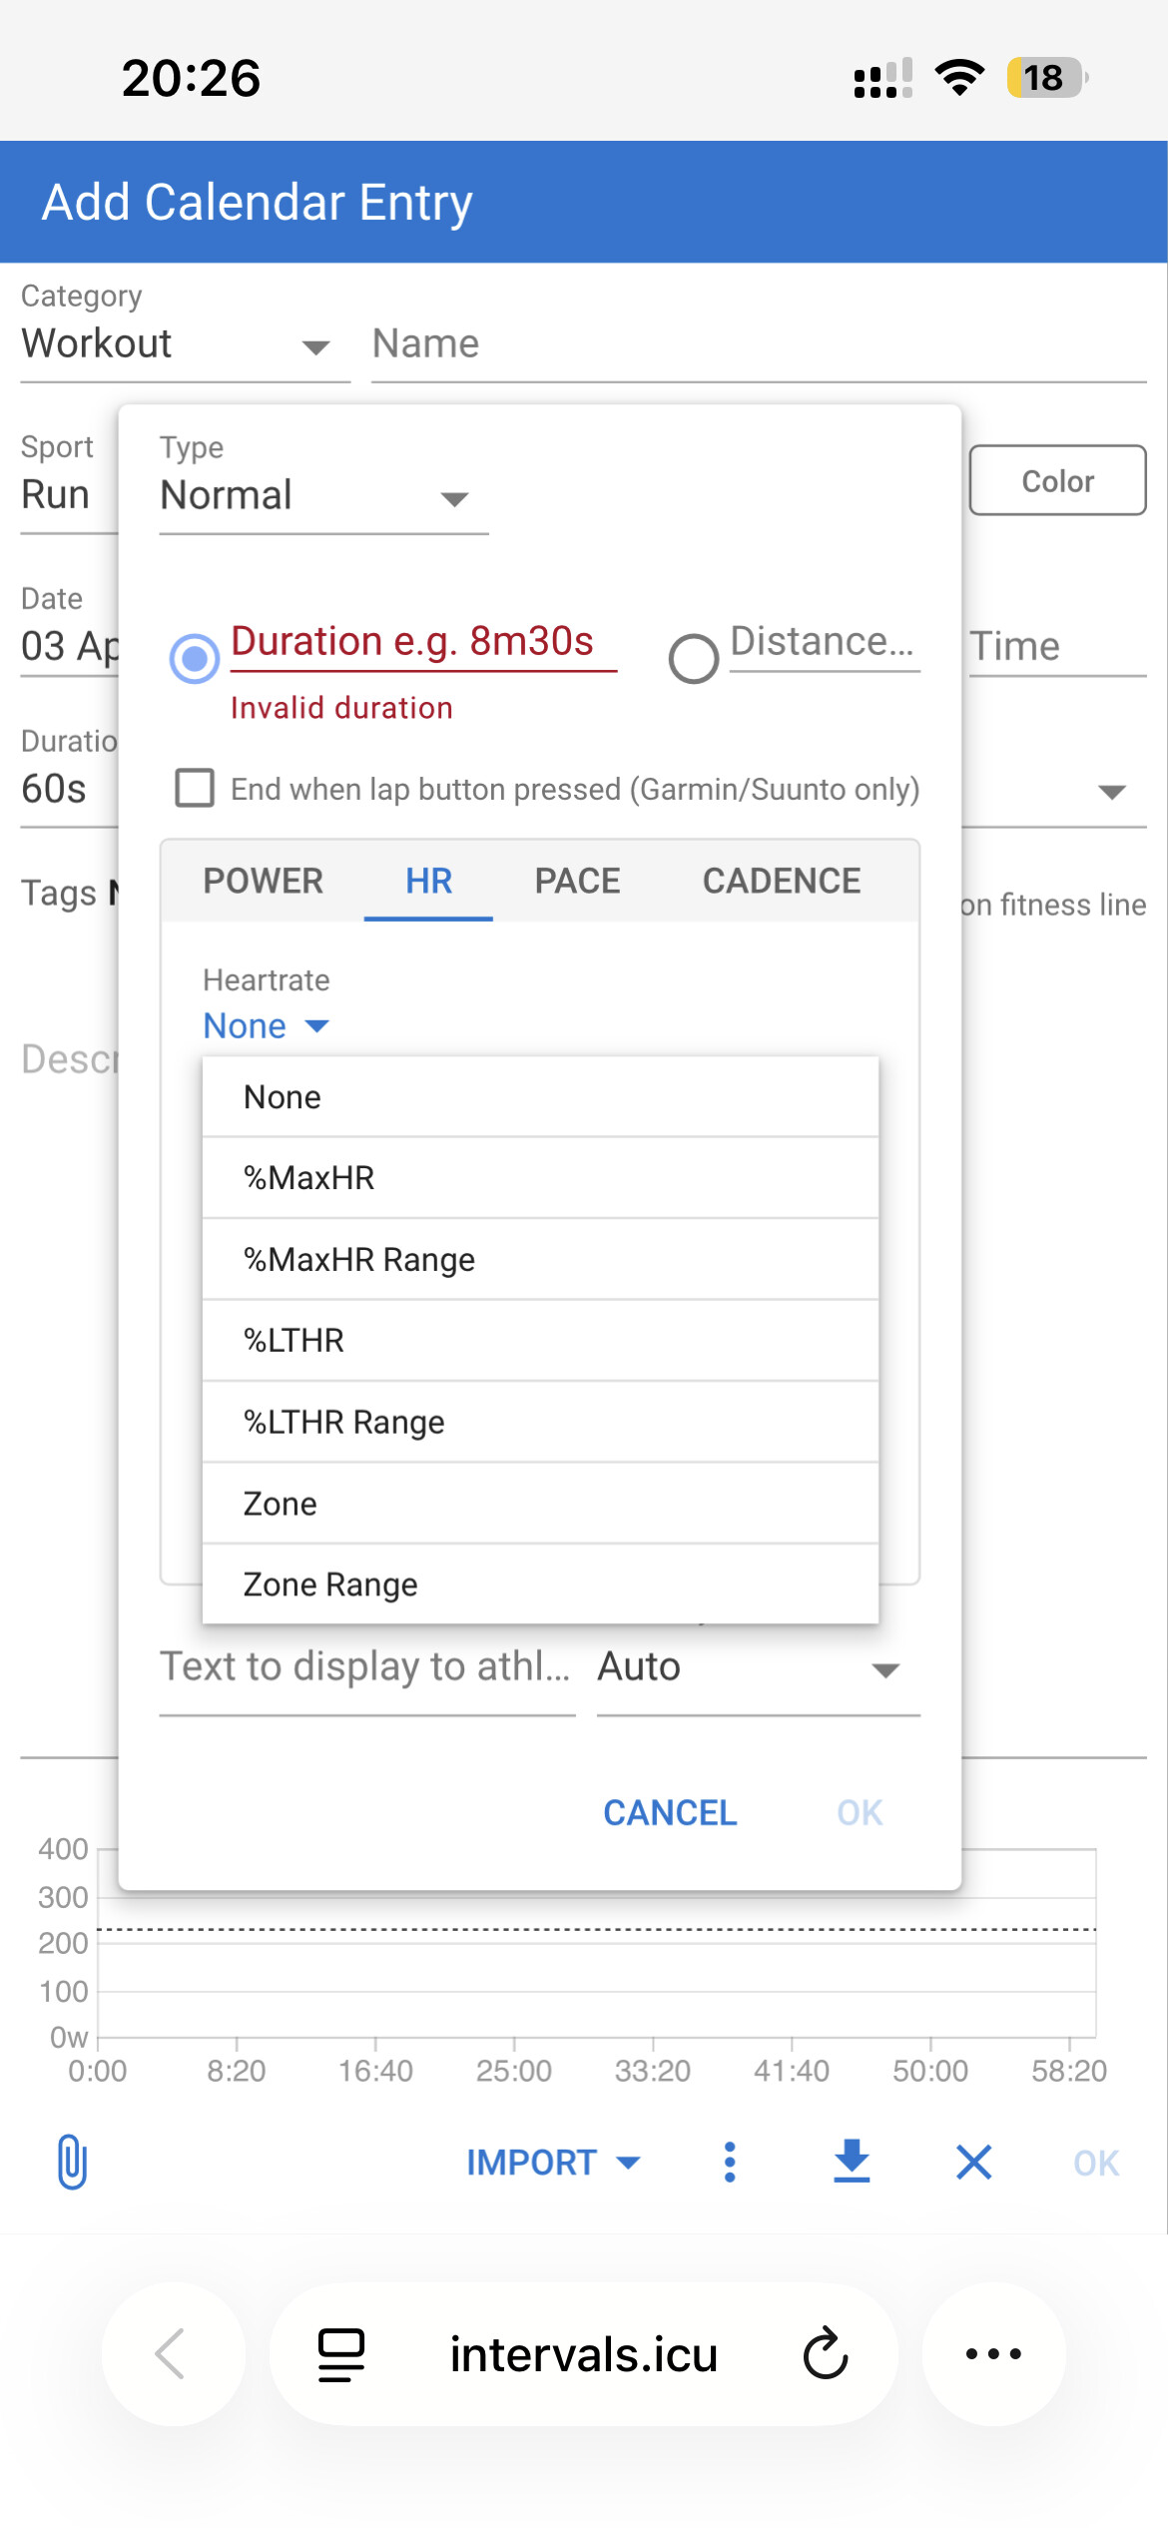Select the Distance radio button
The width and height of the screenshot is (1168, 2528).
(694, 658)
